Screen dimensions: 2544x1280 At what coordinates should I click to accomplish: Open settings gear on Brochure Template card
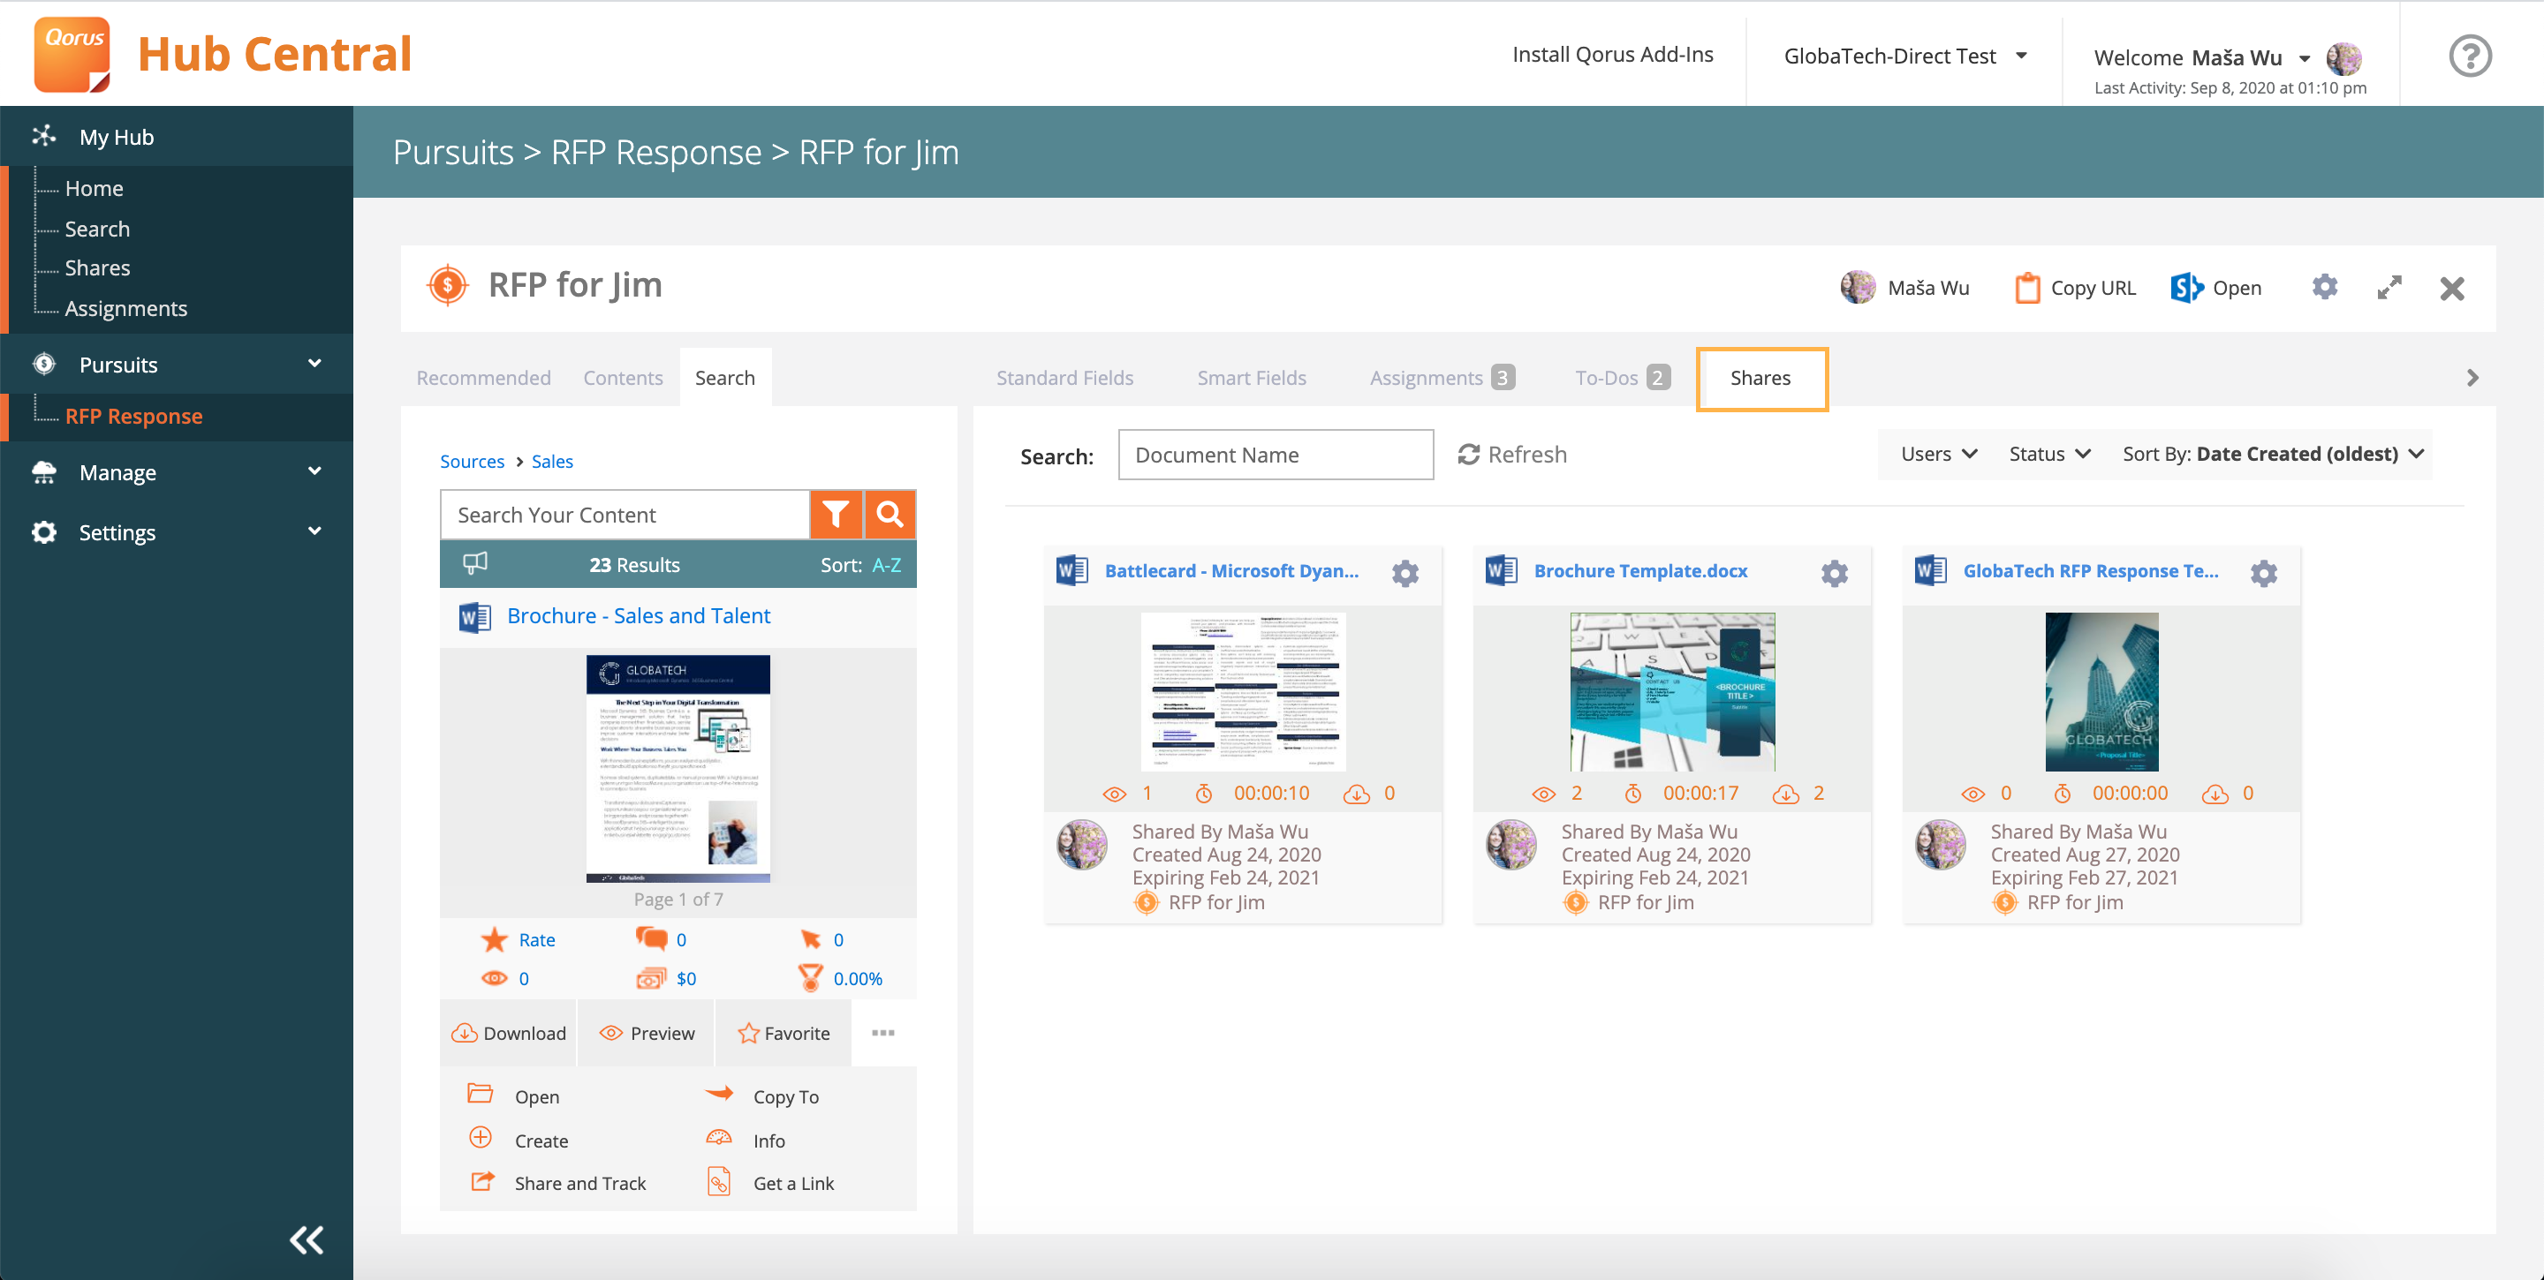coord(1834,572)
